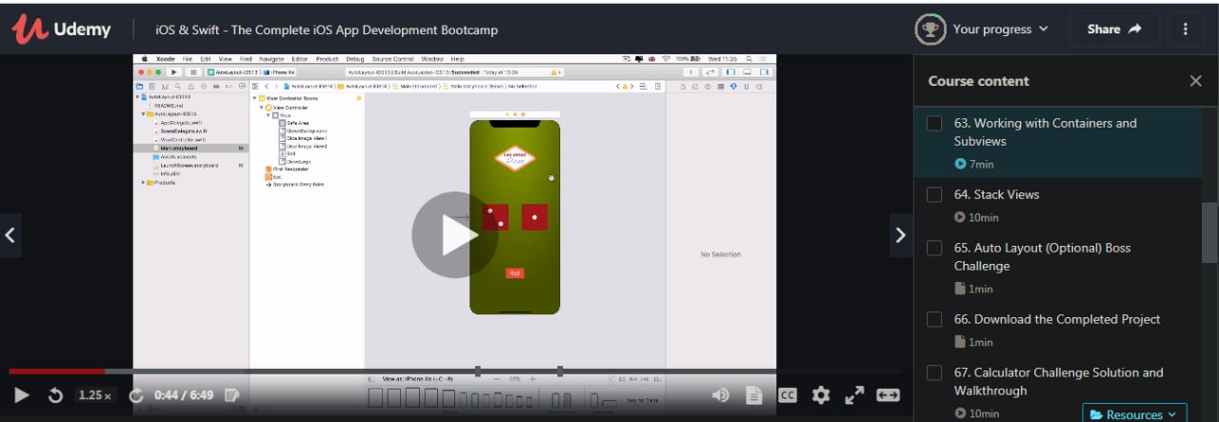Open the iOS & Swift course title link

click(x=327, y=30)
